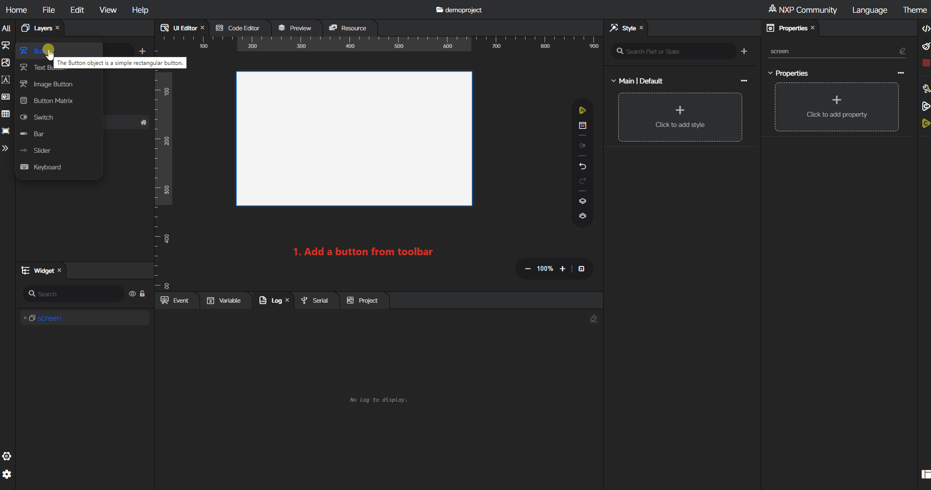Click to add style box
Screen dimensions: 931x490
coord(680,117)
